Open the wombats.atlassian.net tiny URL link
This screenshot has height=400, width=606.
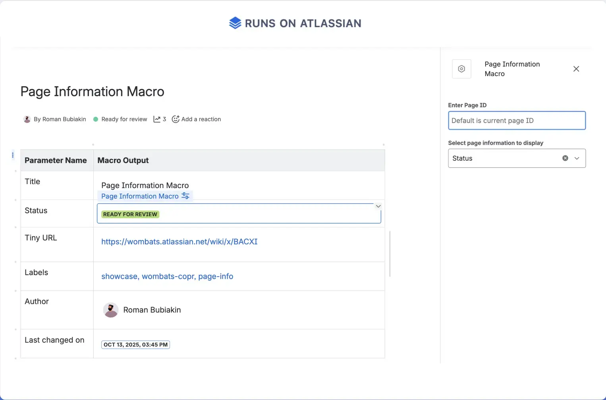[x=179, y=242]
